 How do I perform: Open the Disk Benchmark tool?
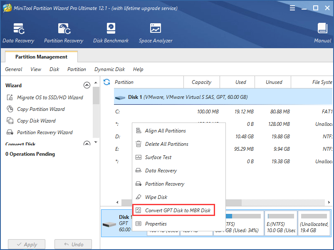point(111,33)
